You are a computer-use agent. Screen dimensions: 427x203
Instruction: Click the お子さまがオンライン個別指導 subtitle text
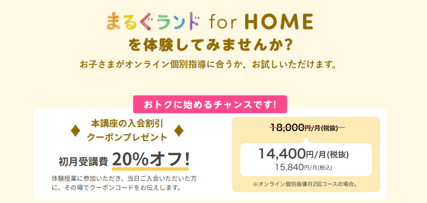click(207, 65)
